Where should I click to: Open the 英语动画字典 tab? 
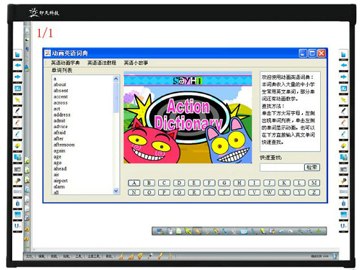pos(65,63)
